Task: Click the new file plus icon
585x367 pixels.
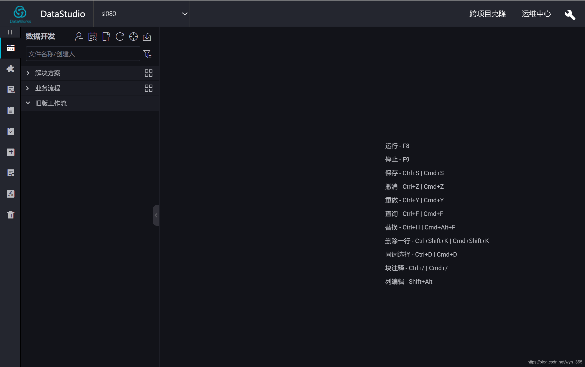Action: click(x=106, y=37)
